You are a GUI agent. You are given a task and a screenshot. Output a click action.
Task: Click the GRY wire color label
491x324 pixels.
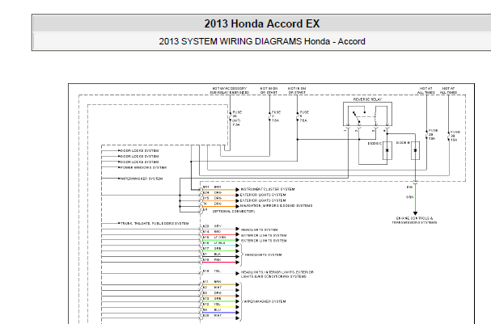[218, 226]
